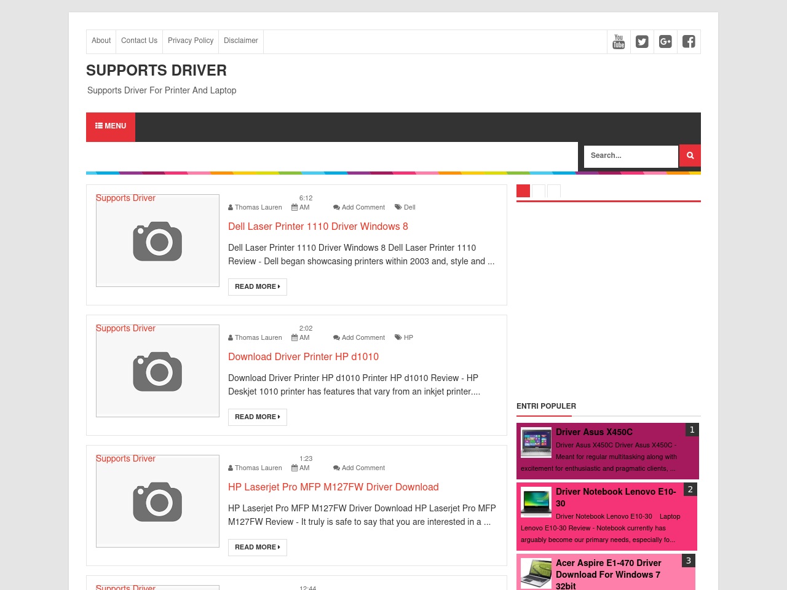Click the ENTRI POPULER heading
787x590 pixels.
pyautogui.click(x=546, y=406)
